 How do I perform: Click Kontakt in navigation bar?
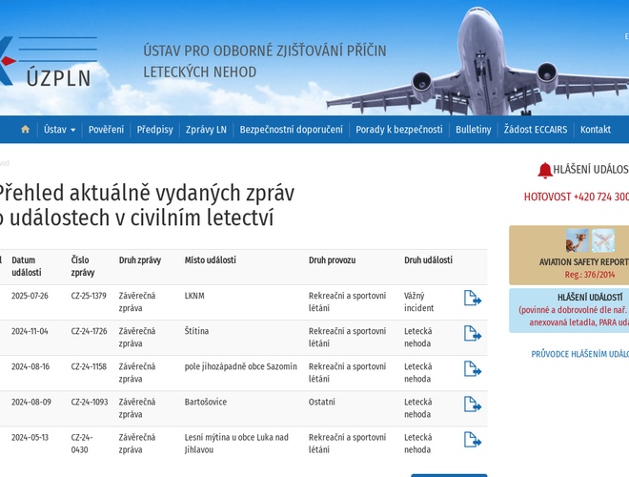pyautogui.click(x=596, y=130)
